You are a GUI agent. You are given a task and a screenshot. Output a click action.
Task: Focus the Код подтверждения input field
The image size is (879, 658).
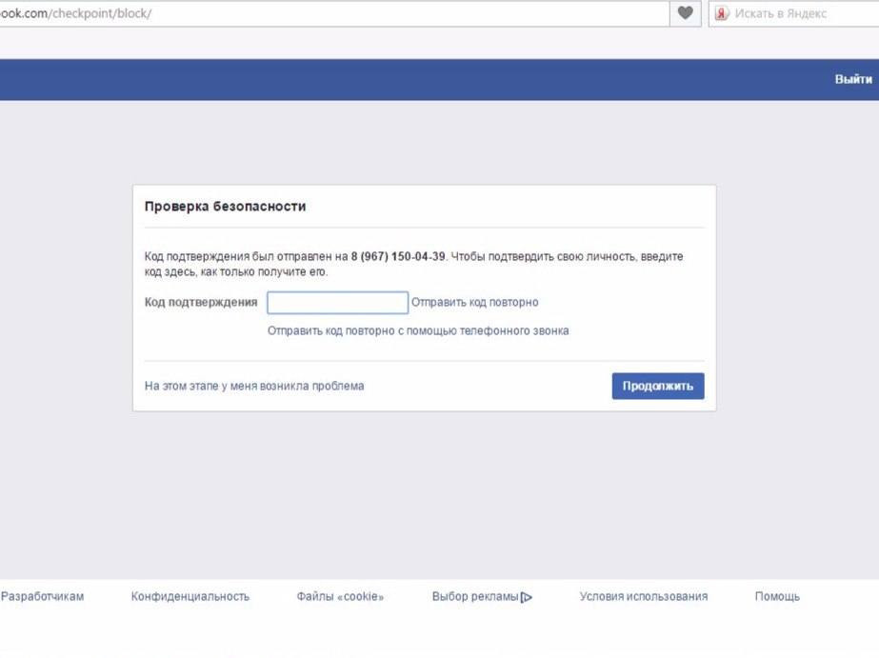[337, 303]
